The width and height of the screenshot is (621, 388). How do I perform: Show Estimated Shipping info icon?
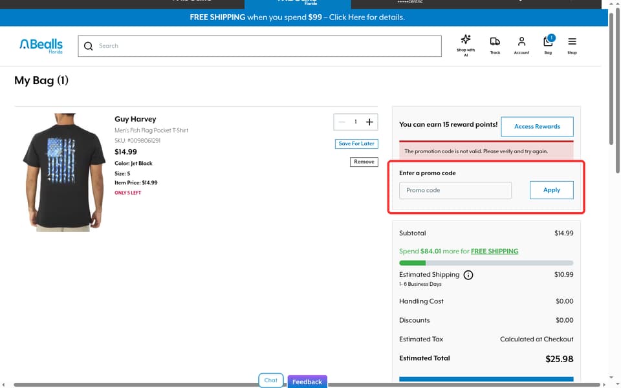[468, 275]
